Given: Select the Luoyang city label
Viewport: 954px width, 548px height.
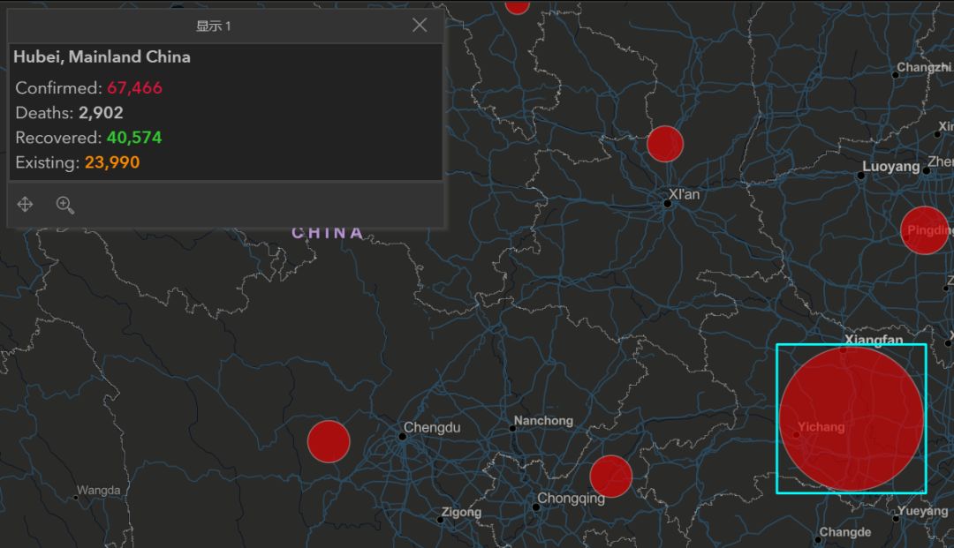Looking at the screenshot, I should (890, 167).
